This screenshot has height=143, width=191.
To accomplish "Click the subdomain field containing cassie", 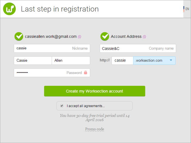I will tap(122, 61).
